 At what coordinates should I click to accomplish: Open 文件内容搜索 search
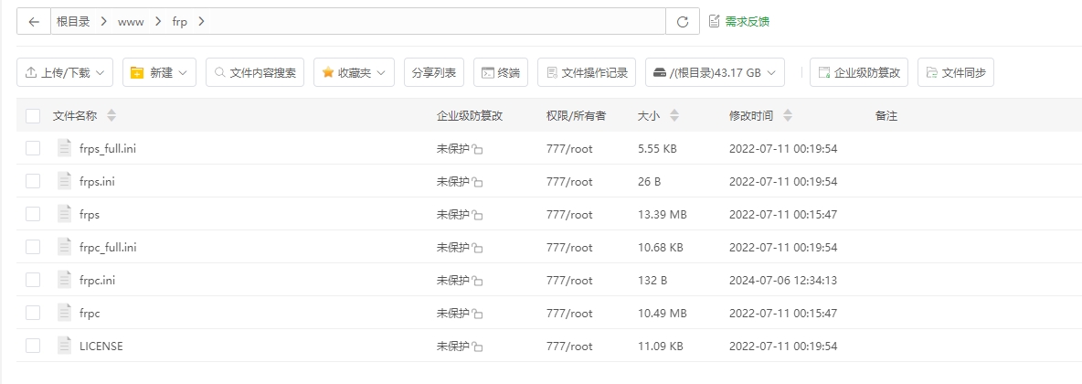255,72
